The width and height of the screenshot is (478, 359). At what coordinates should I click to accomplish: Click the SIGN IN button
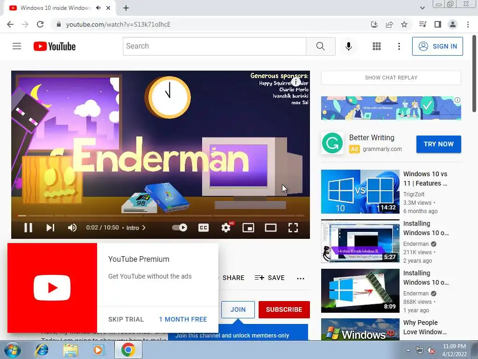[437, 46]
